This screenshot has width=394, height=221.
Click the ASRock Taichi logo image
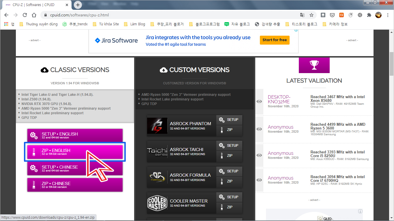(157, 151)
